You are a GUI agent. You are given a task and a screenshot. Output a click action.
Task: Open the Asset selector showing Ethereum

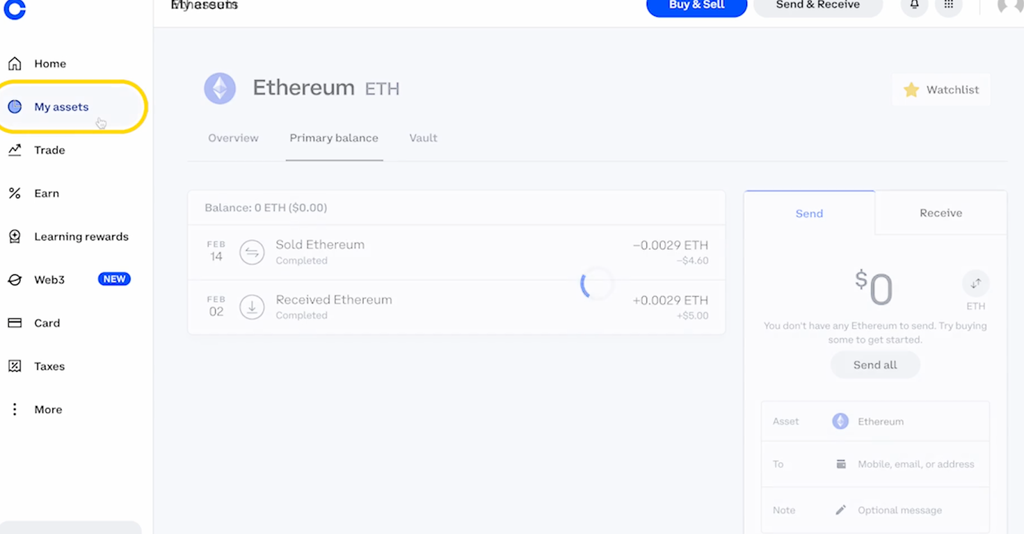[x=875, y=421]
